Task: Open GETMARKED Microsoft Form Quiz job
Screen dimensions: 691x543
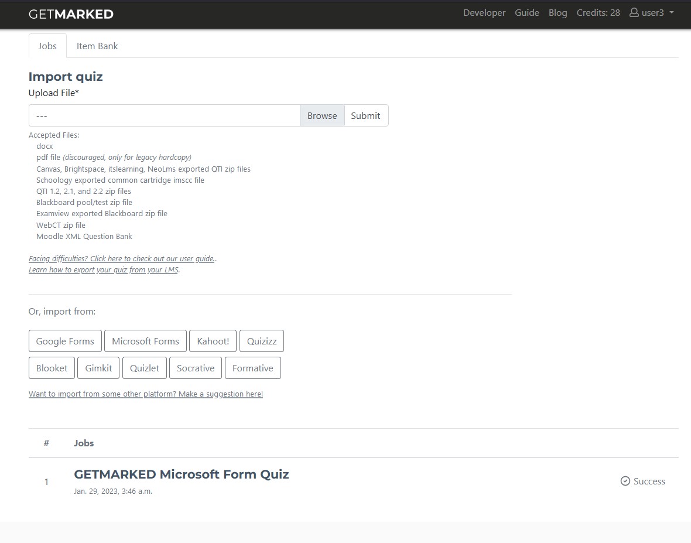Action: [182, 474]
